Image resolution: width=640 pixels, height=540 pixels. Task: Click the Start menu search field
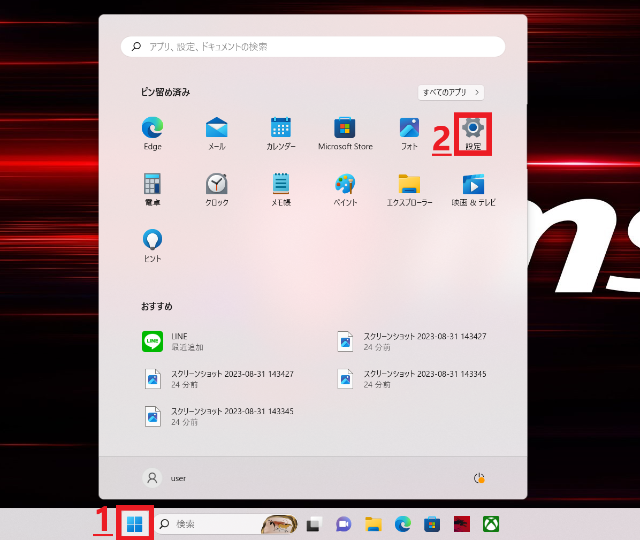[313, 47]
